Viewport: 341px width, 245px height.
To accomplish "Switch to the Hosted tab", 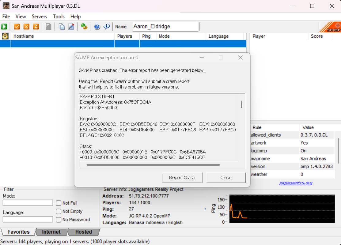I will (84, 232).
